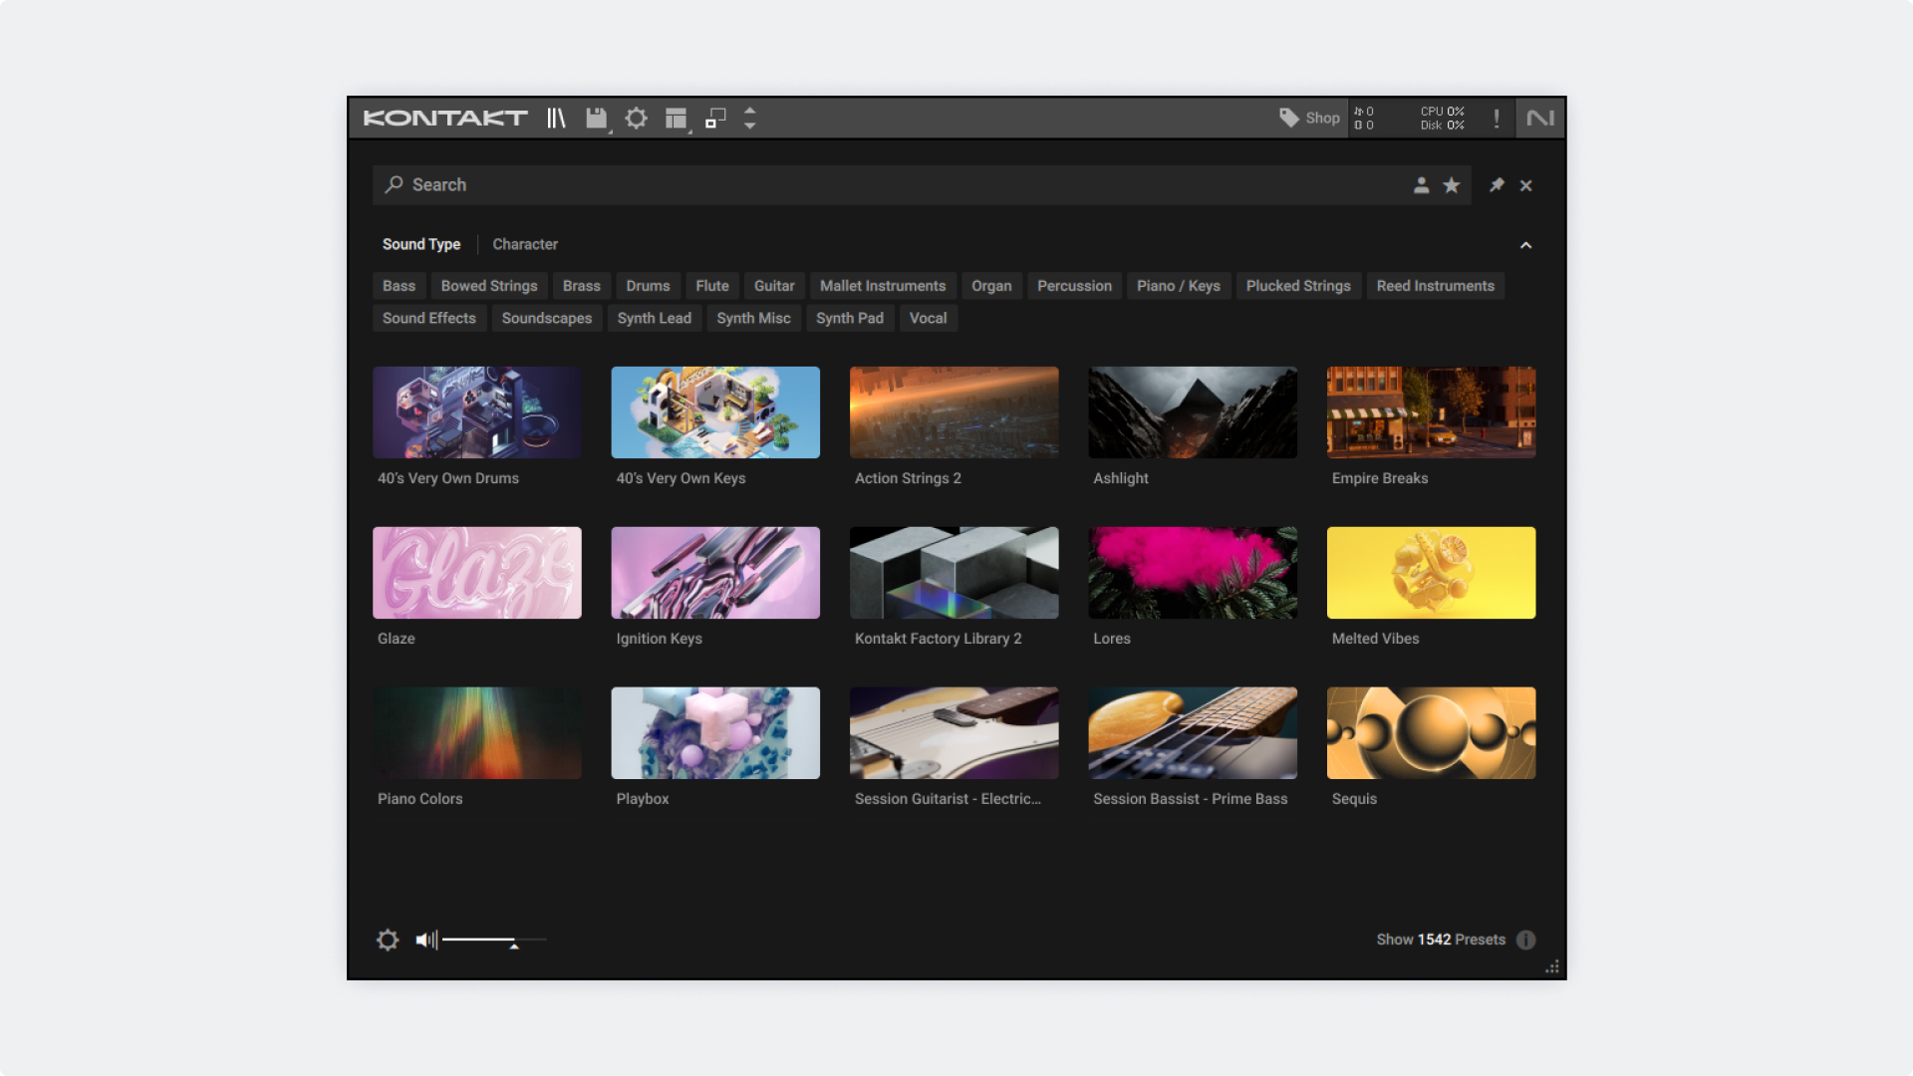Click the up/down rack arrows in the header
Image resolution: width=1913 pixels, height=1076 pixels.
750,119
